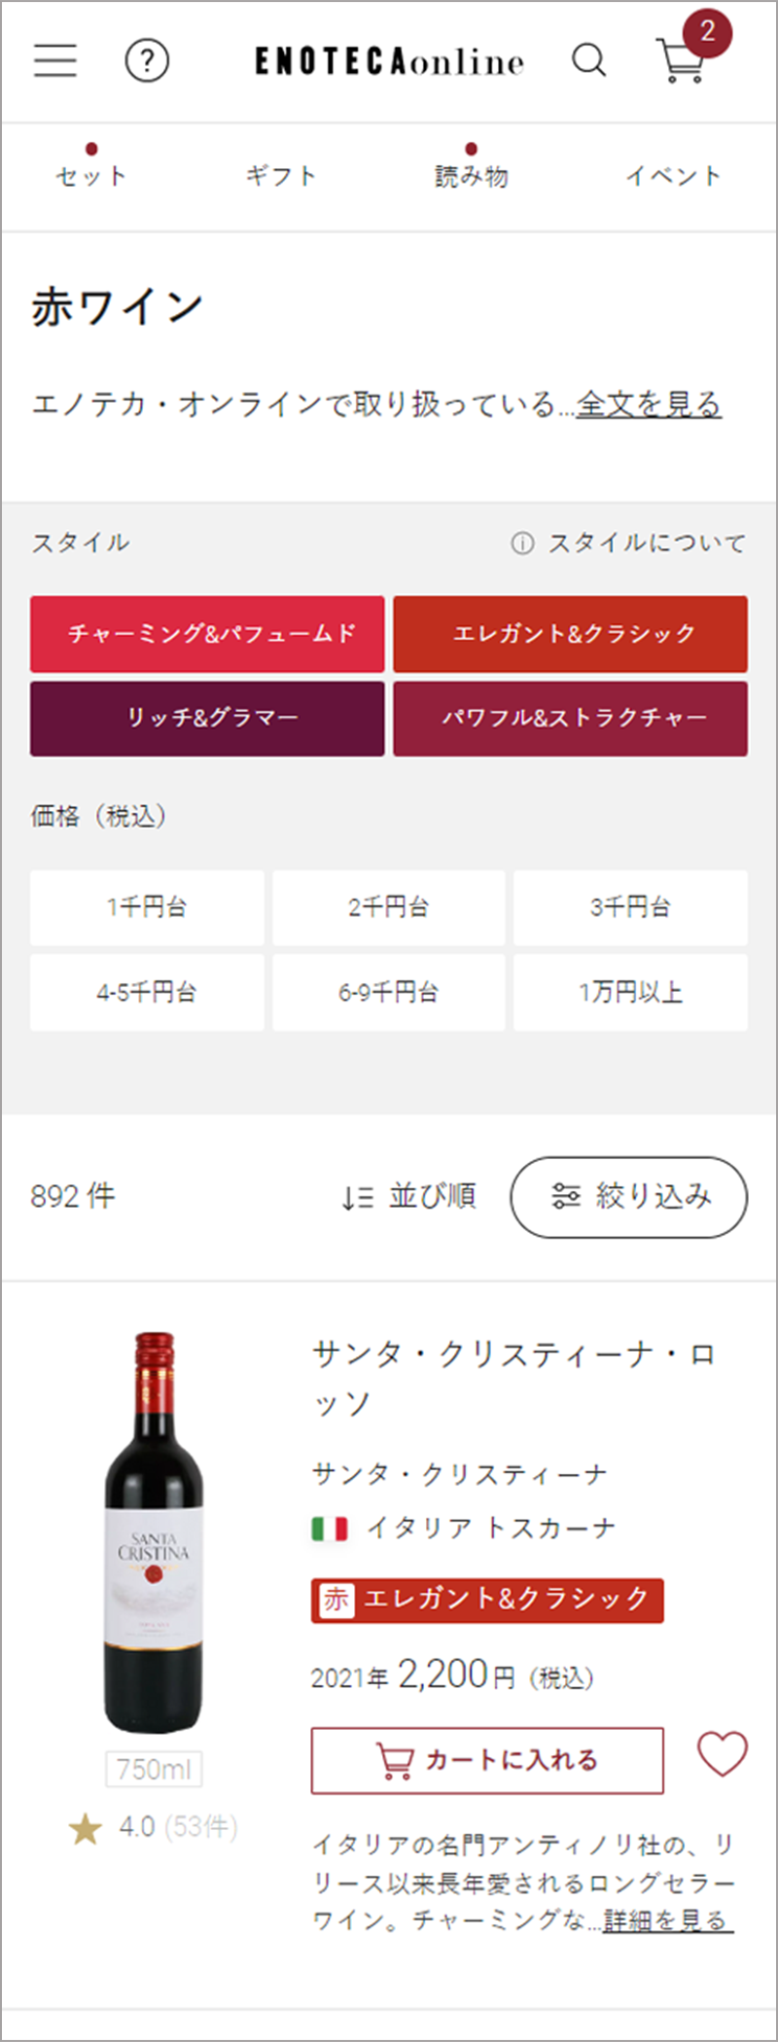Toggle the 6-9千円台 price filter

click(x=388, y=992)
